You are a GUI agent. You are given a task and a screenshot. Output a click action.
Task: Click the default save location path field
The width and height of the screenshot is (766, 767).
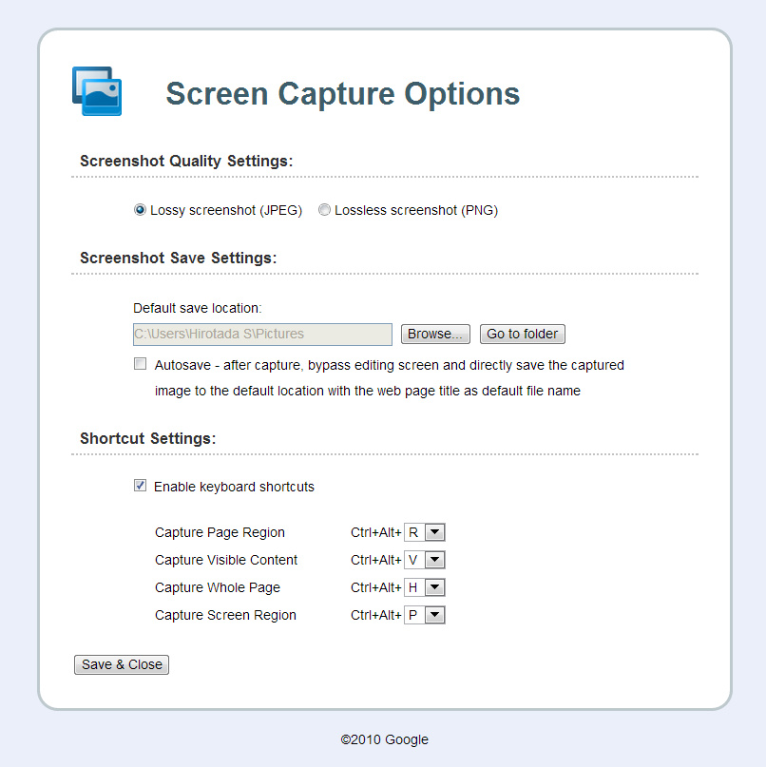[x=262, y=335]
